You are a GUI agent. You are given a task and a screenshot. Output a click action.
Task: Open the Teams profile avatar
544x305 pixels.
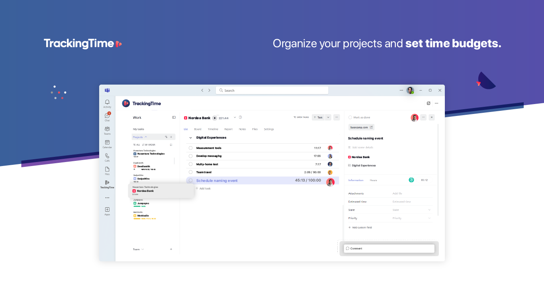410,90
